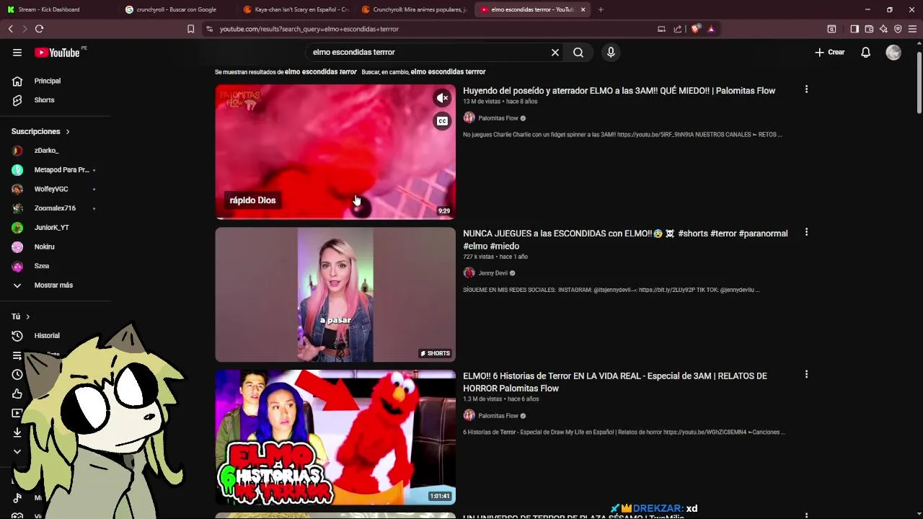Open the notifications bell
923x519 pixels.
coord(865,52)
